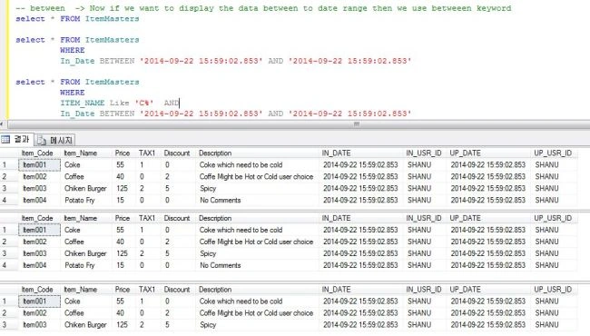This screenshot has width=590, height=336.
Task: Select row number 1 header in bottom result grid
Action: coord(8,301)
